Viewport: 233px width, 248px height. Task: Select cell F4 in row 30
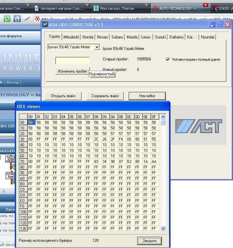(x=122, y=139)
